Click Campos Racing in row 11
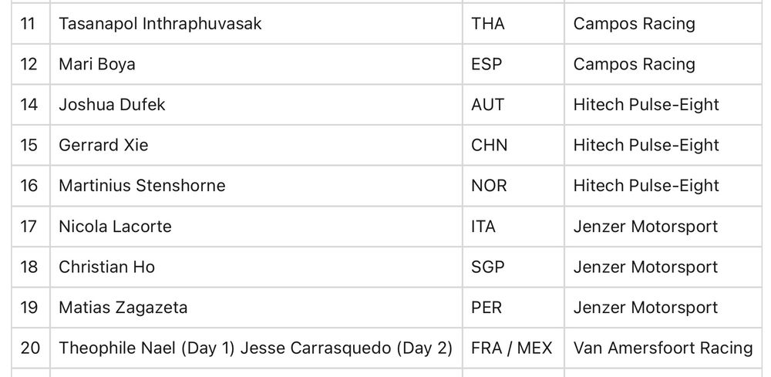Screen dimensions: 771x377 tap(634, 24)
